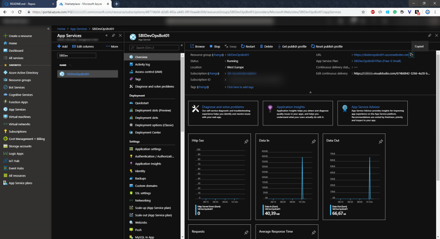The image size is (440, 239).
Task: Open the App Service Advisor card
Action: click(x=373, y=113)
